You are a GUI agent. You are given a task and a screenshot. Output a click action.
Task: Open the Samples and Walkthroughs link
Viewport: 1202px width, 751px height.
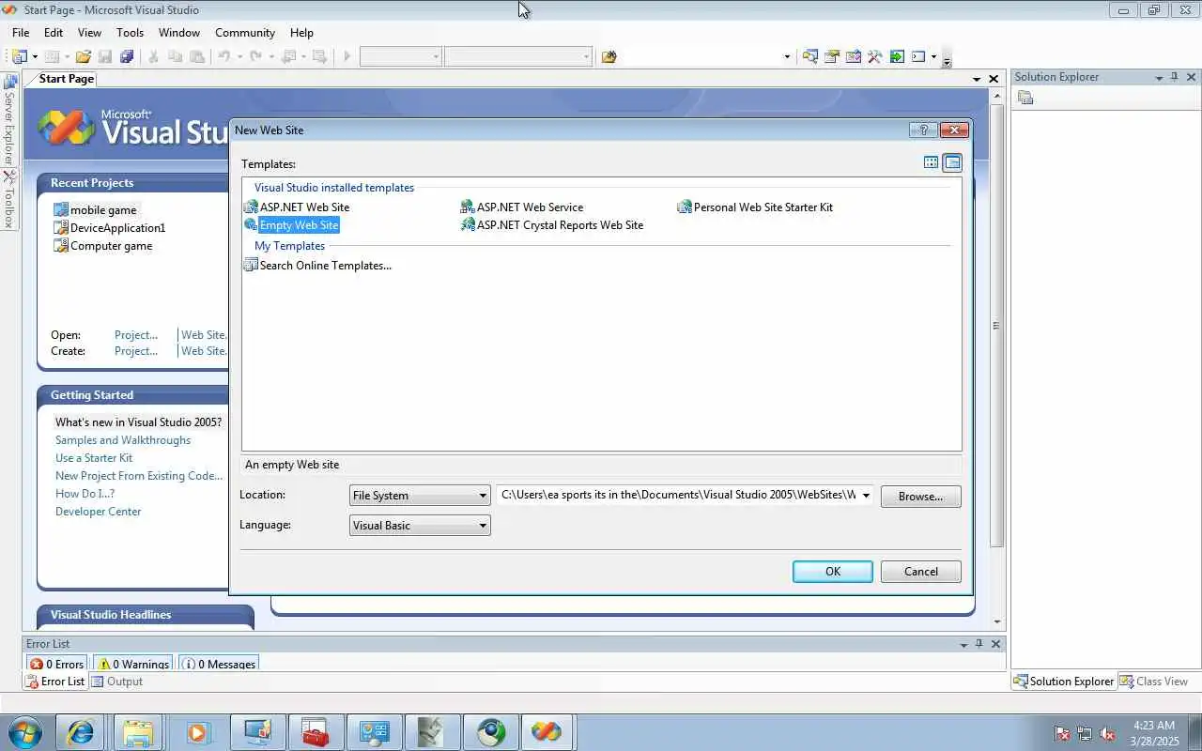tap(123, 440)
